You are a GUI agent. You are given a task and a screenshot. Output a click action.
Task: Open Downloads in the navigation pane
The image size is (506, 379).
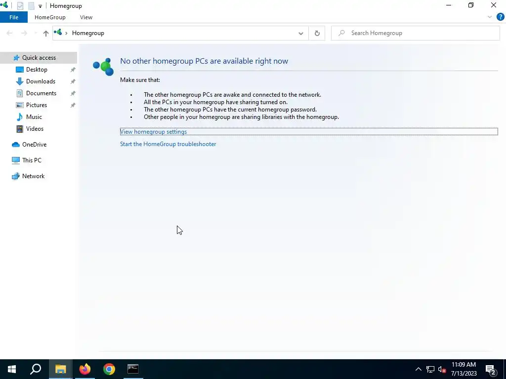[x=41, y=81]
